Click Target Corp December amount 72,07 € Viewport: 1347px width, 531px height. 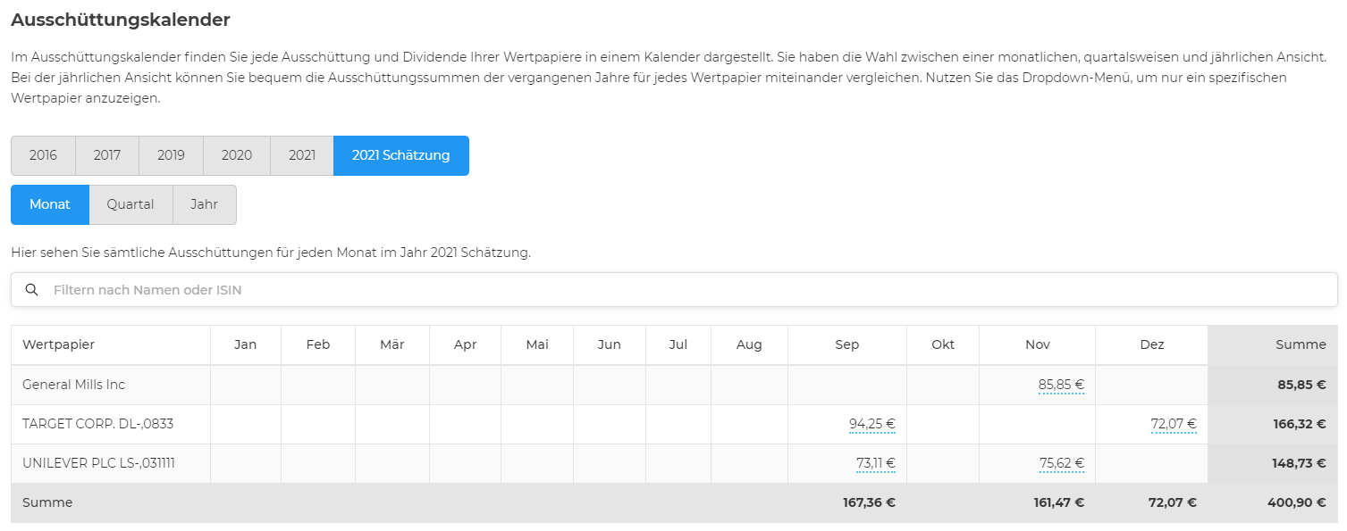coord(1174,424)
